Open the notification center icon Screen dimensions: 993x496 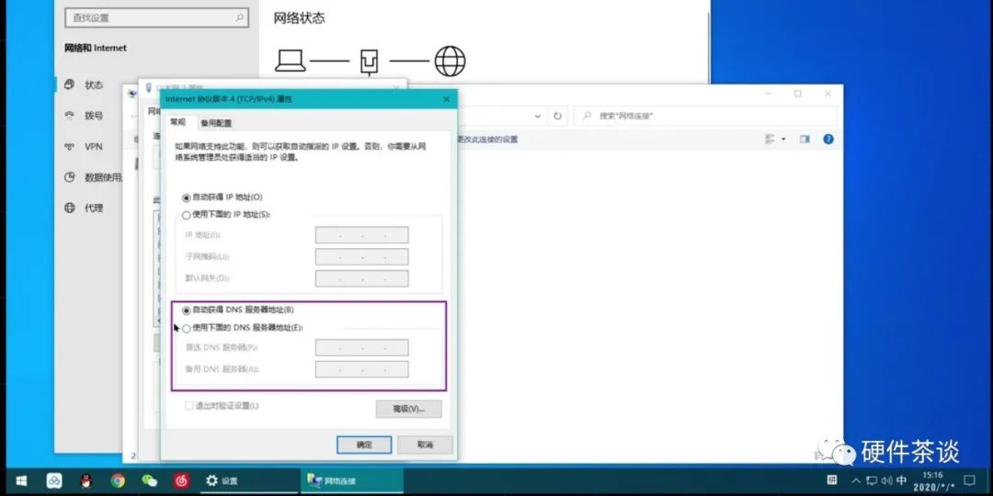(x=969, y=480)
